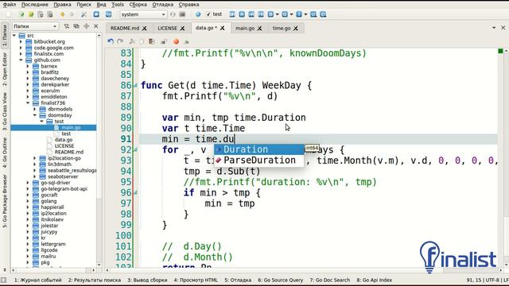Open the Go Package Browser side tab
Screen dimensions: 509x286
click(5, 201)
